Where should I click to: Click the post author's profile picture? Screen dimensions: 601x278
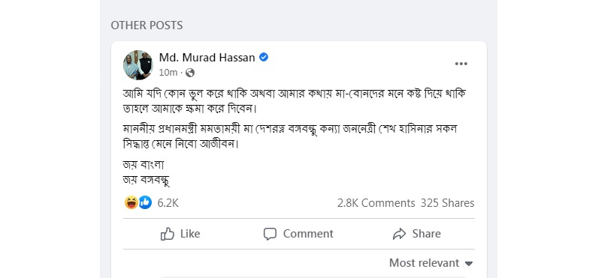pos(138,65)
